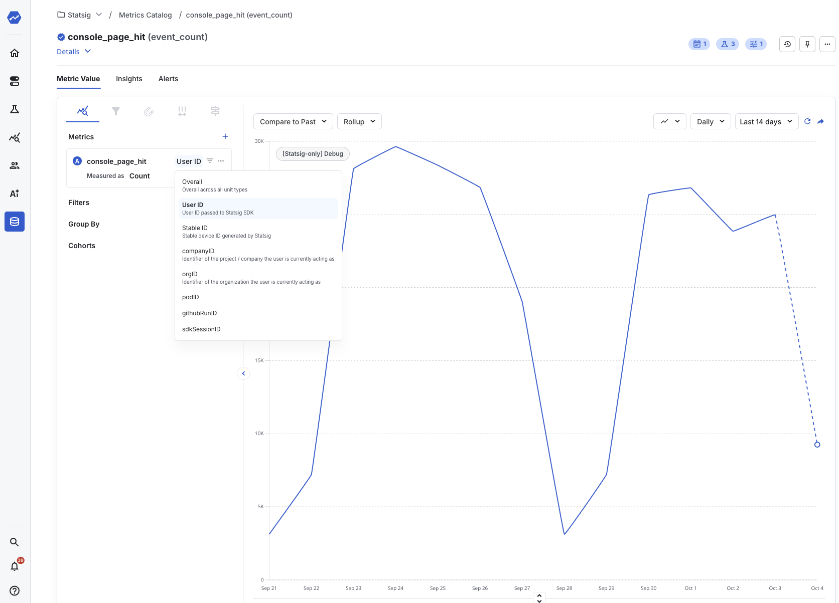Screen dimensions: 839x603
Task: Select the Metrics icon in left sidebar
Action: 15,138
